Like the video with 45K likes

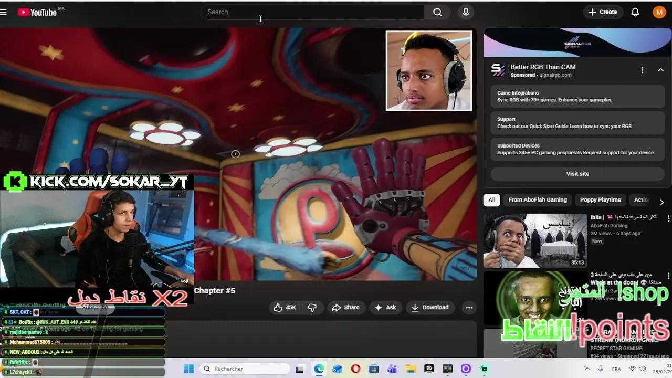point(285,308)
